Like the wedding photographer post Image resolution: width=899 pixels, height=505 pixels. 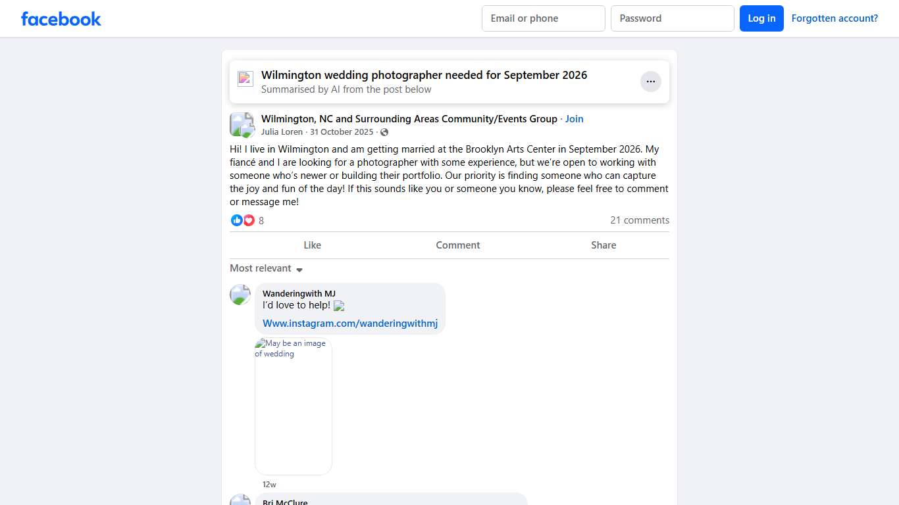coord(312,245)
